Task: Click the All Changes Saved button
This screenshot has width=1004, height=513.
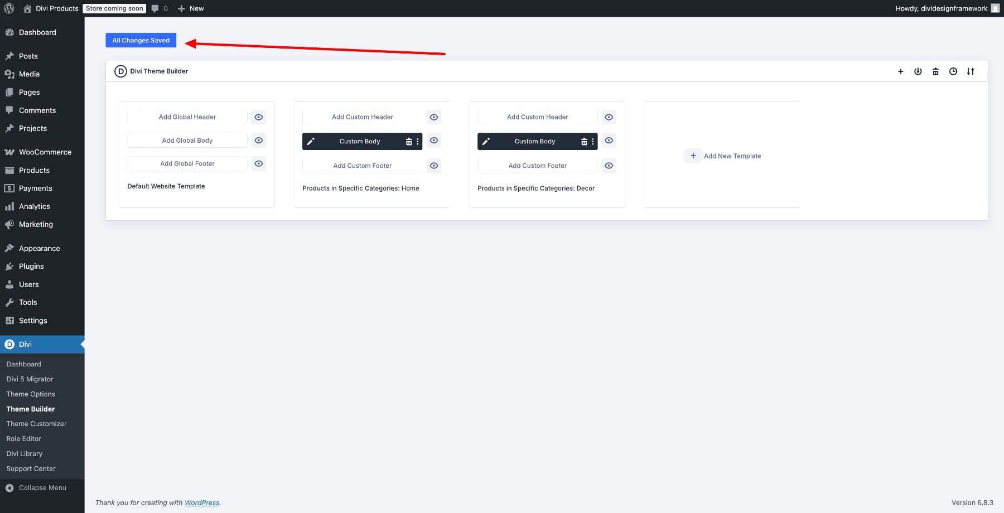Action: coord(141,40)
